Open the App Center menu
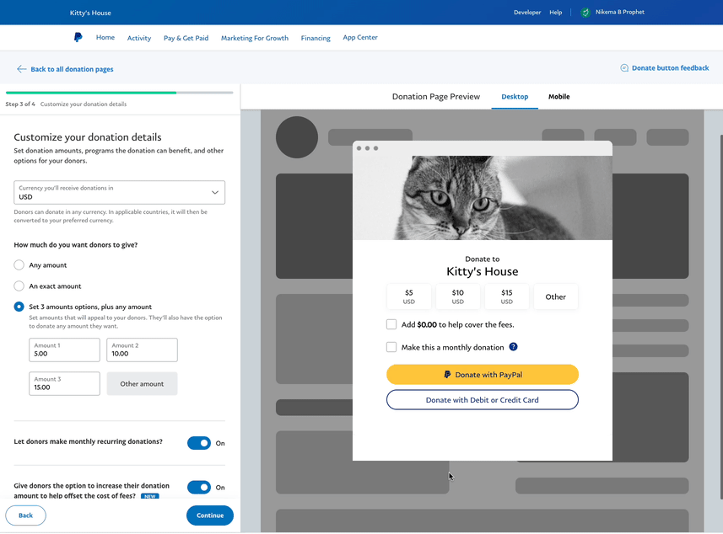 point(360,37)
